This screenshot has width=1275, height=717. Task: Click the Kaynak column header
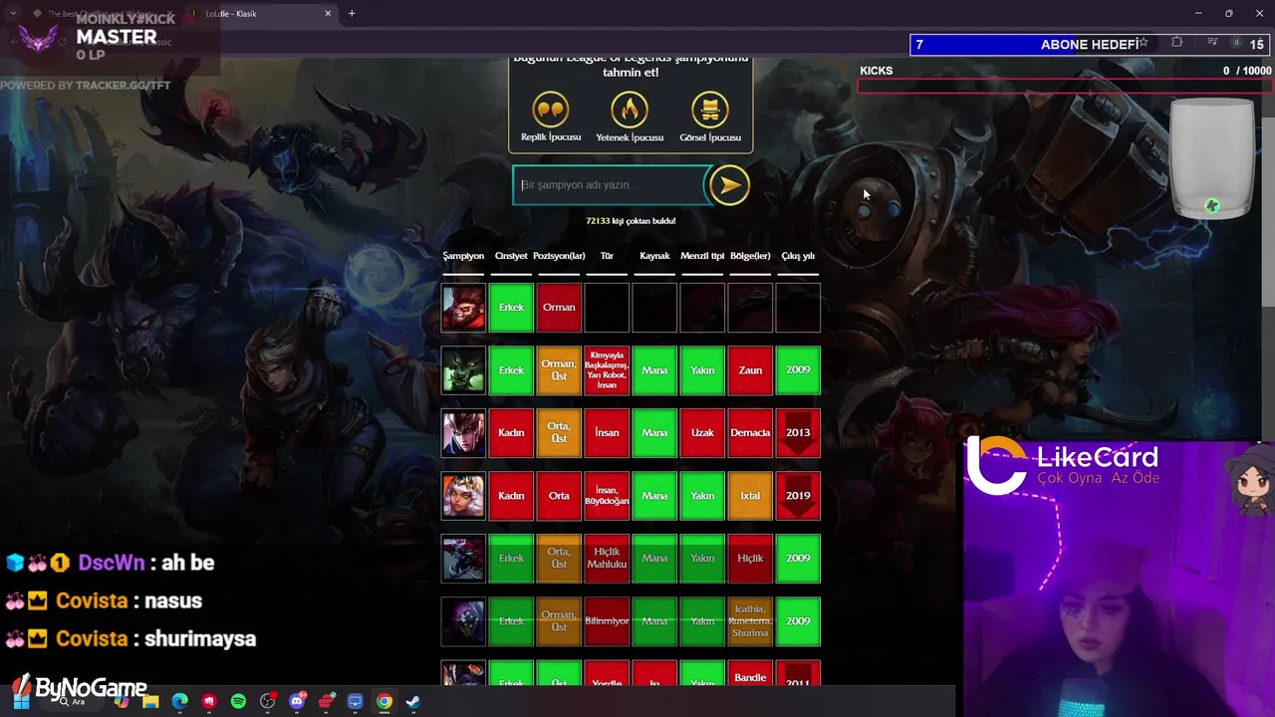[654, 256]
